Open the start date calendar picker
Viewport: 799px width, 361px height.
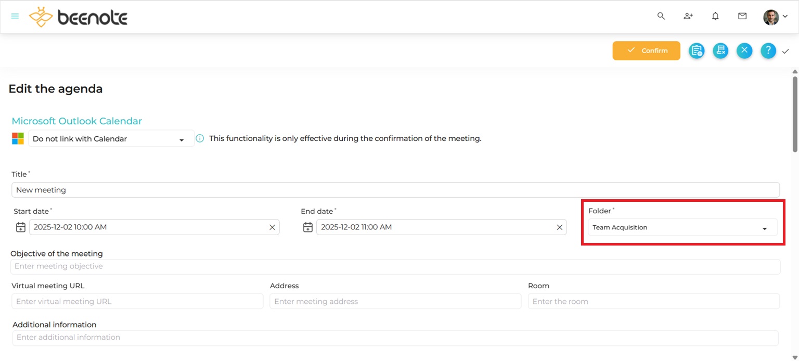point(21,227)
